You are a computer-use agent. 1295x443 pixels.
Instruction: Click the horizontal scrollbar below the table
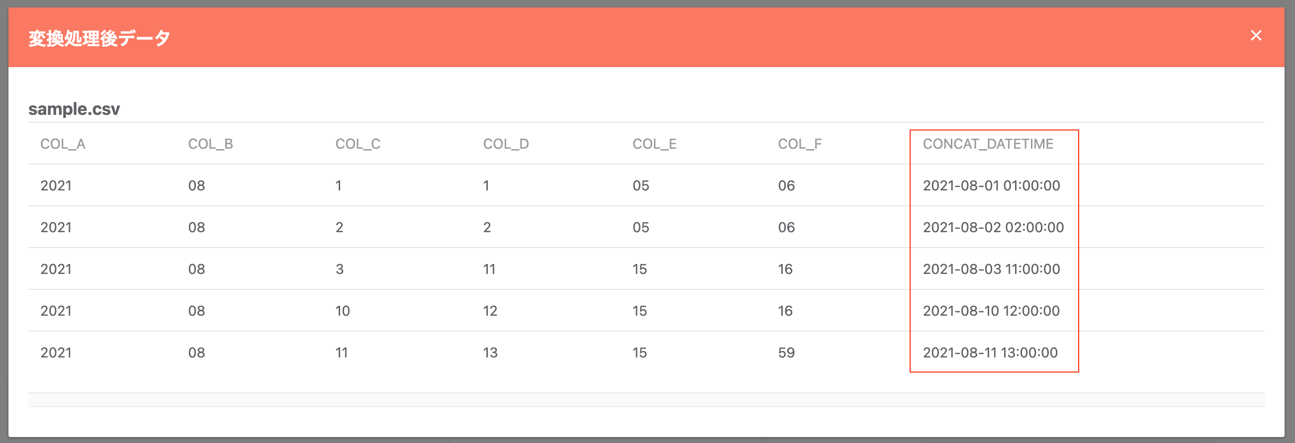click(646, 400)
